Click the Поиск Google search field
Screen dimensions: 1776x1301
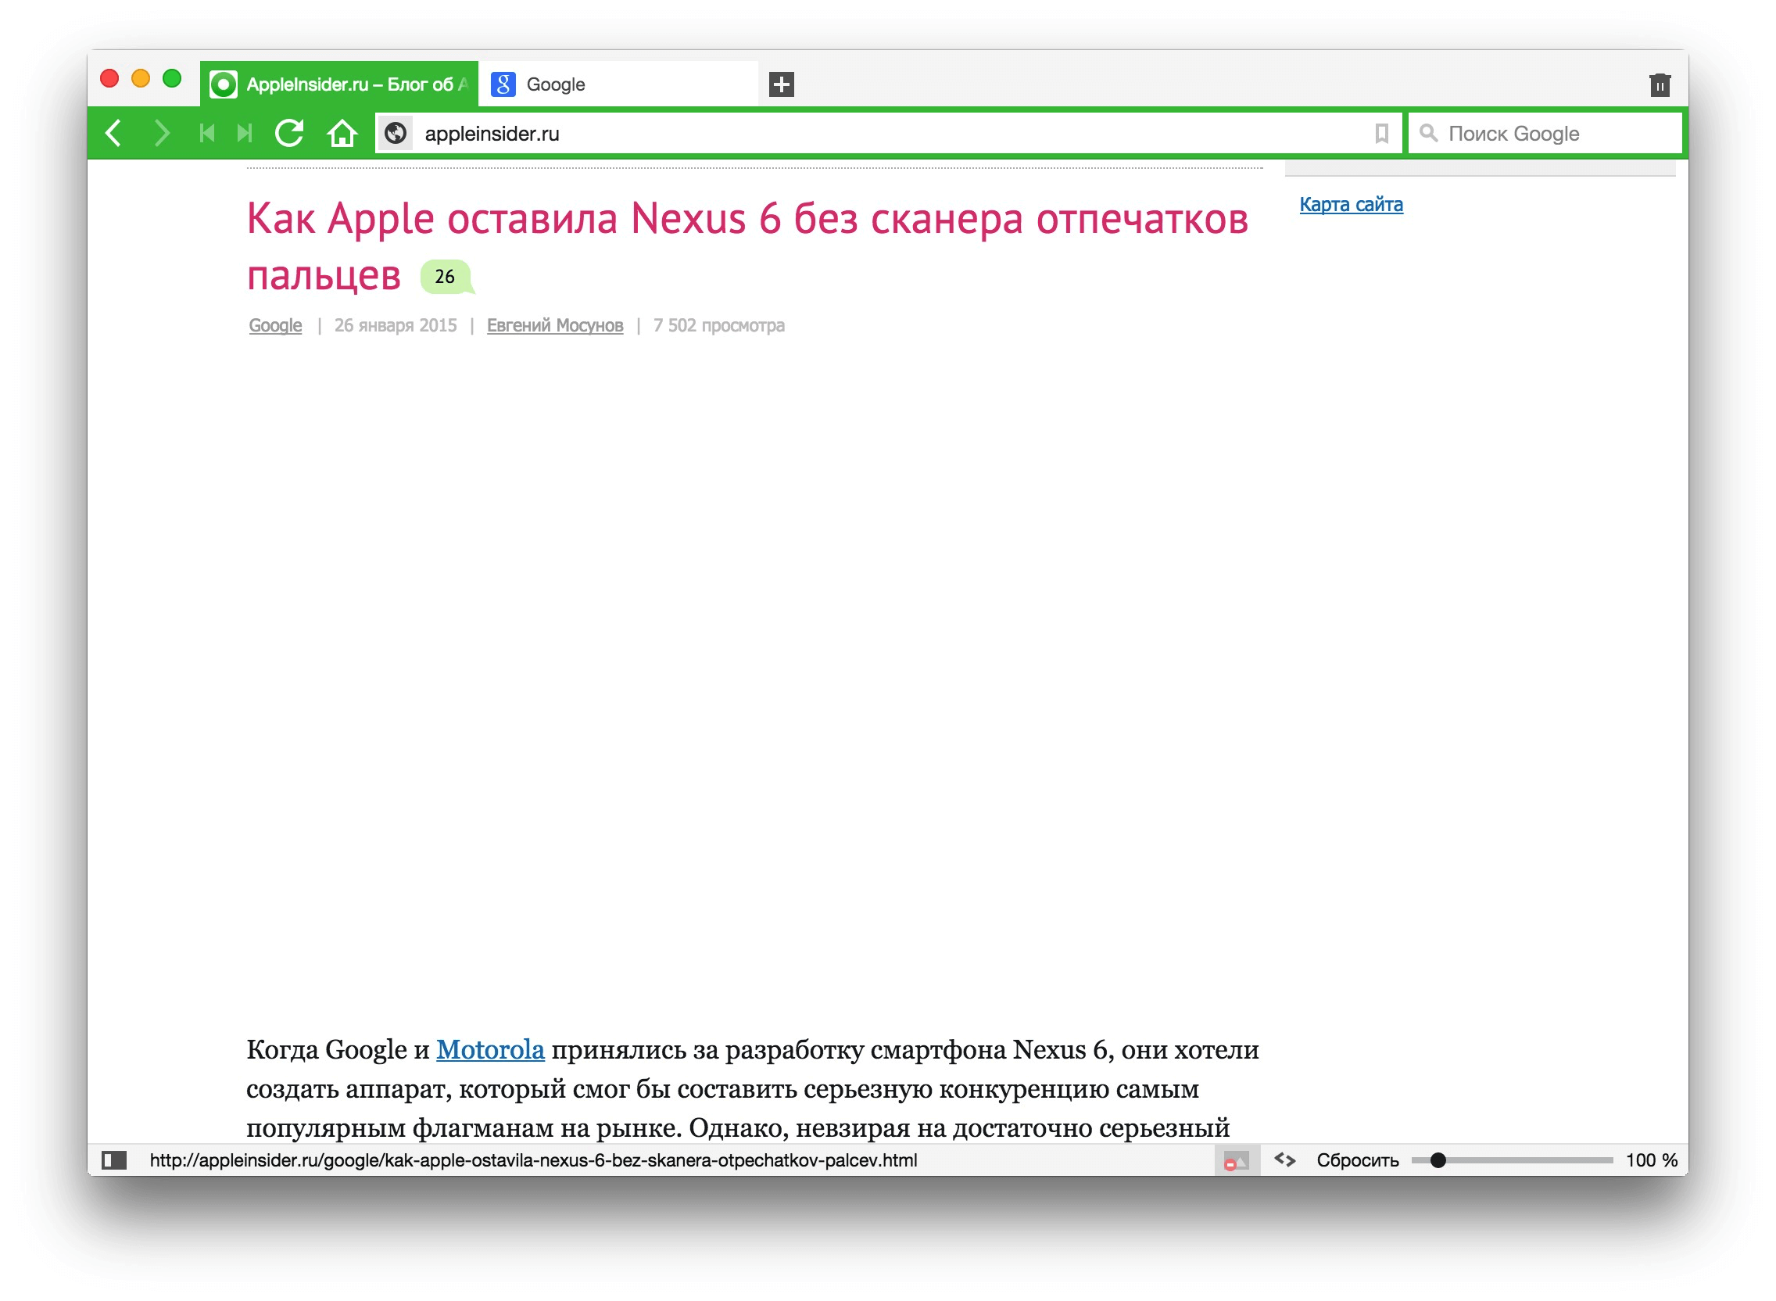1545,133
